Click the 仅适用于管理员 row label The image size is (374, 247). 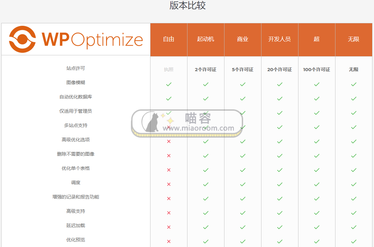pyautogui.click(x=76, y=111)
